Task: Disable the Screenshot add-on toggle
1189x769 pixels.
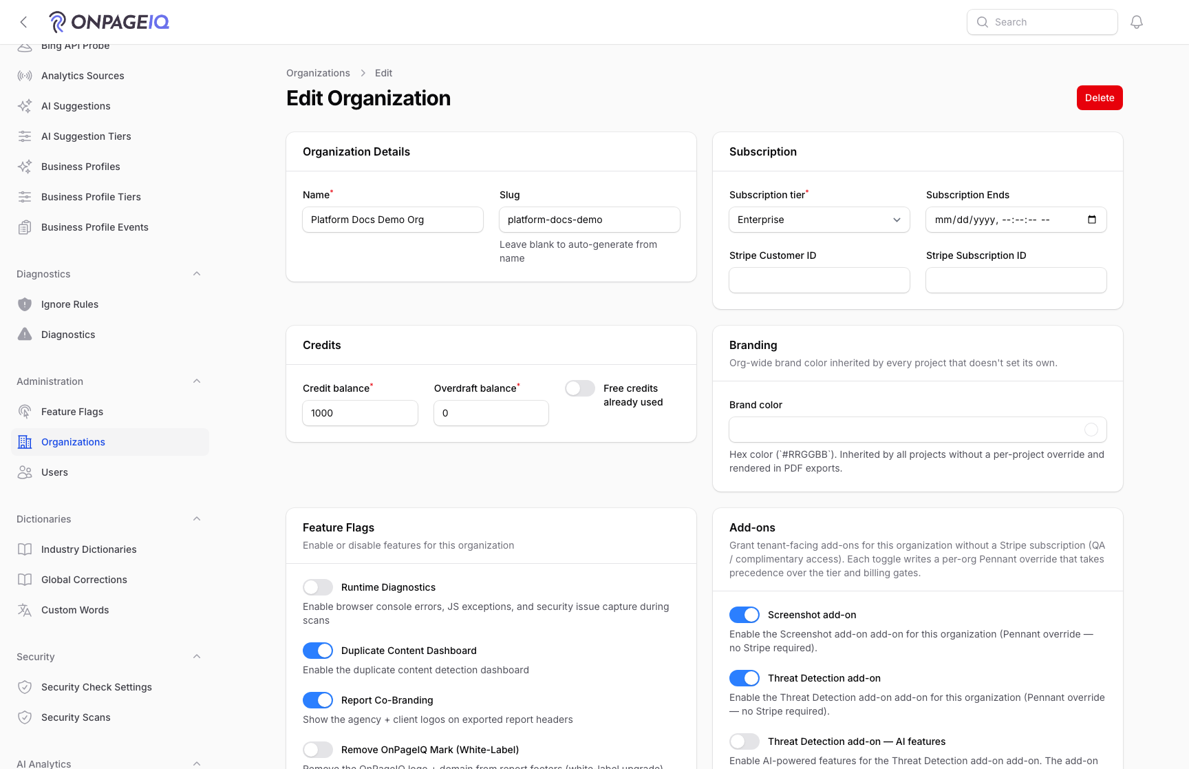Action: point(745,615)
